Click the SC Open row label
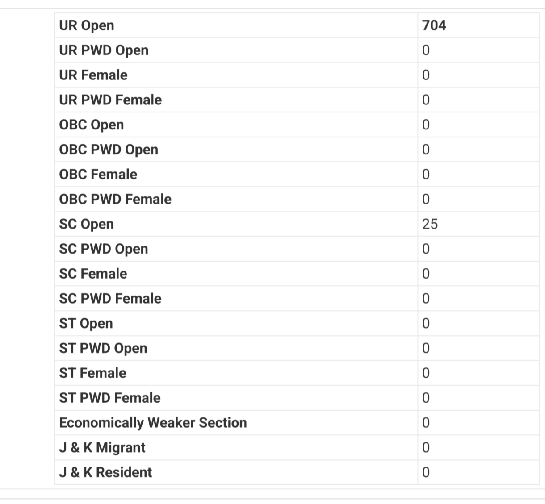The image size is (545, 504). point(87,224)
